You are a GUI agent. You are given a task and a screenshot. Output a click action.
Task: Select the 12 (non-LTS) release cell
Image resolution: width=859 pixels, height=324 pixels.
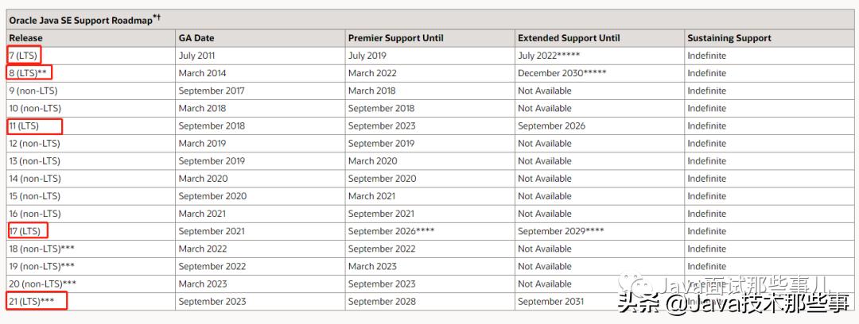(35, 143)
